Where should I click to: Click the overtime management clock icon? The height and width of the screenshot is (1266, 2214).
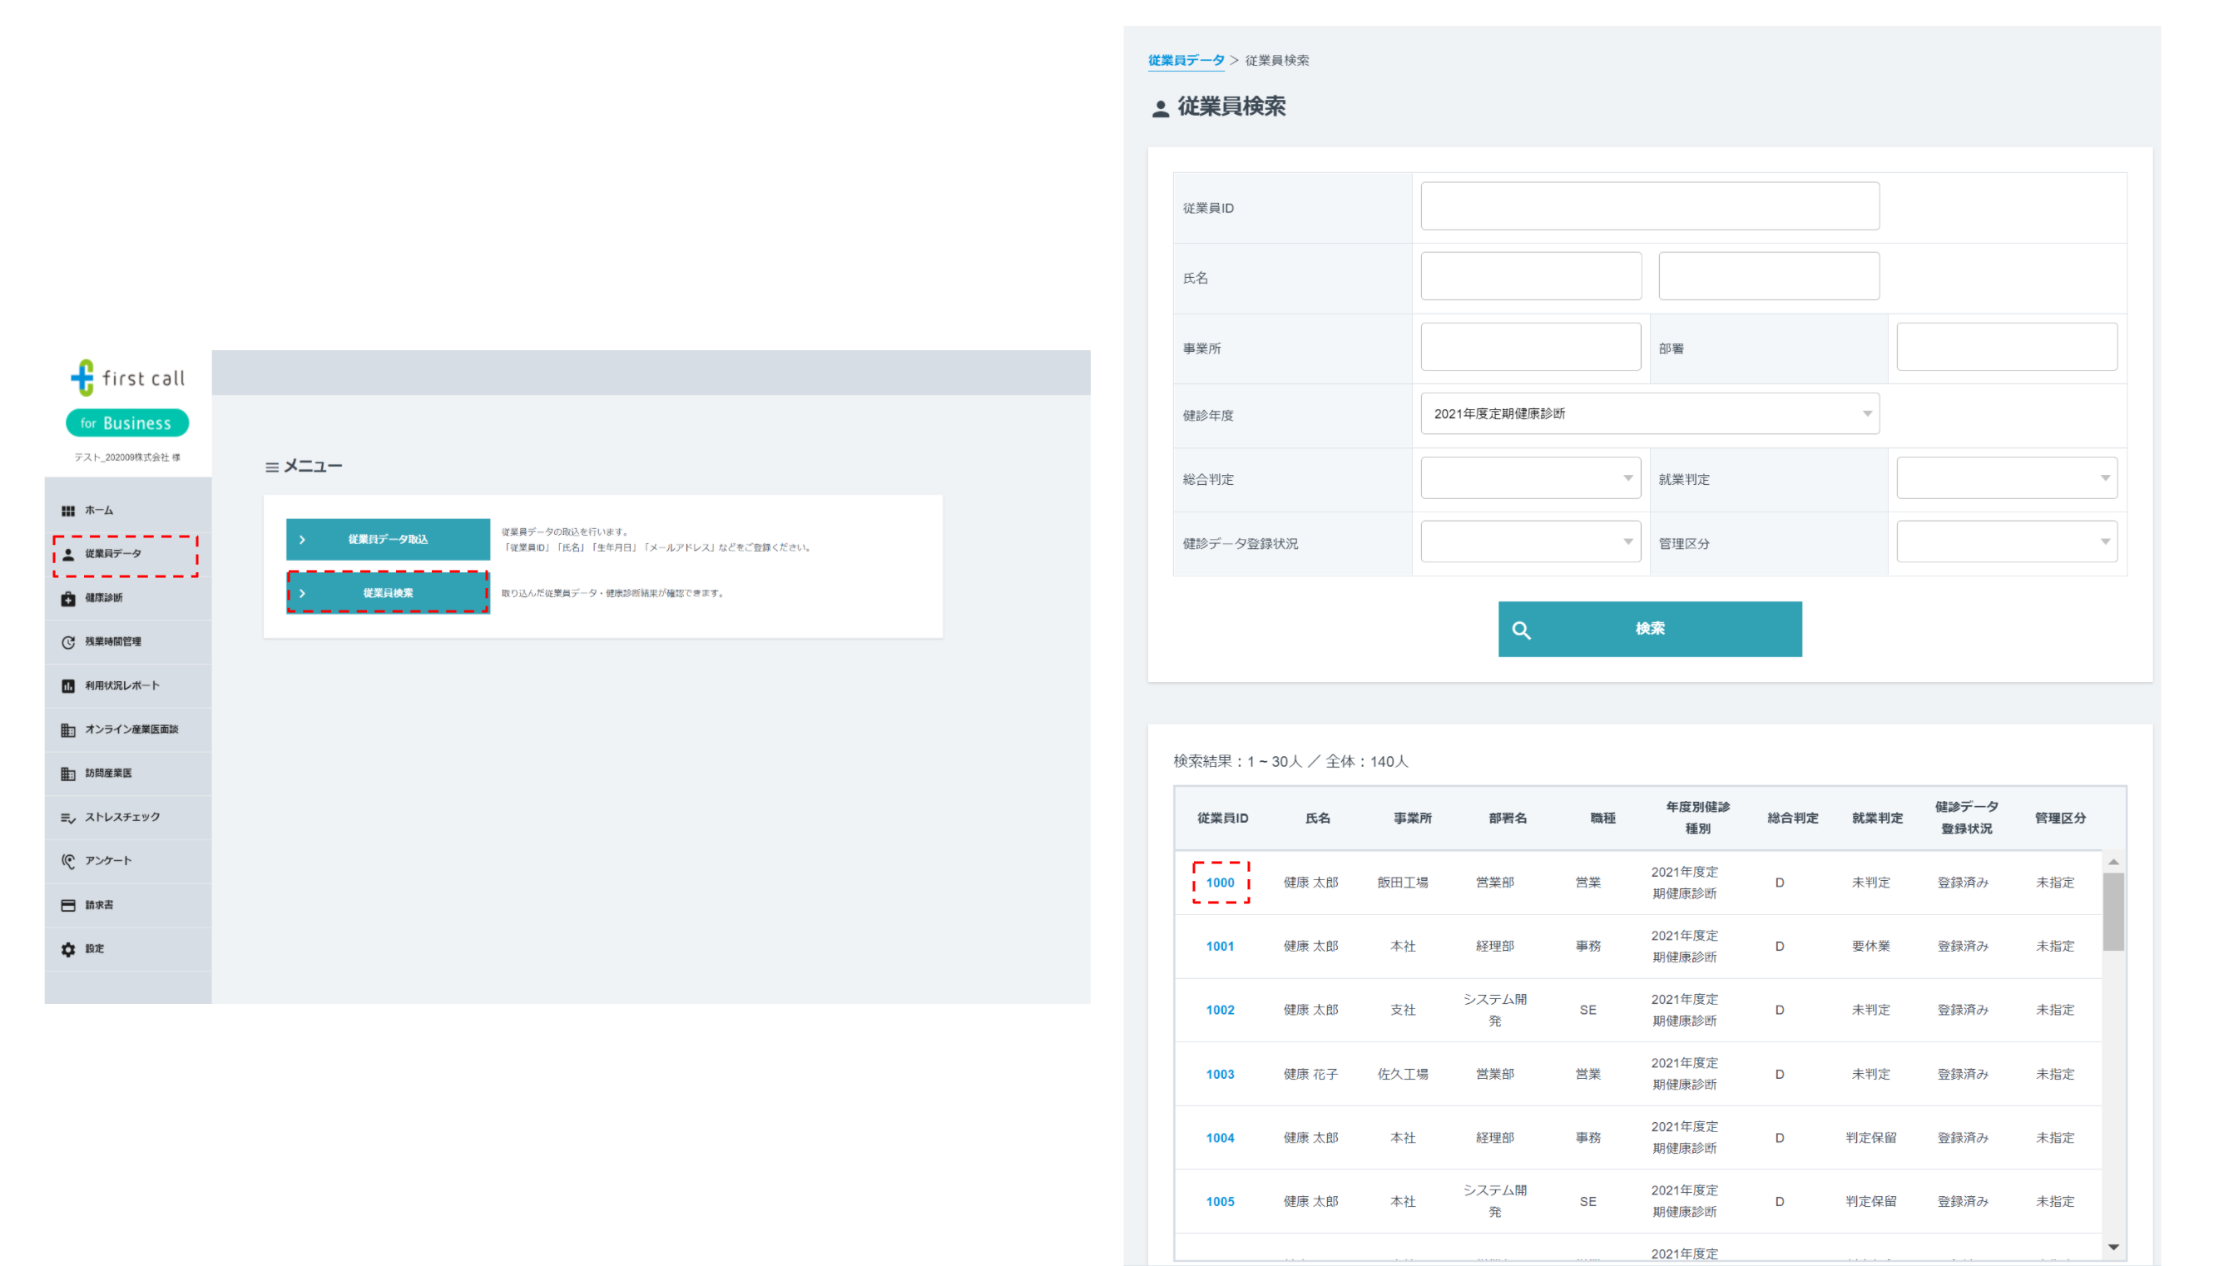click(68, 642)
